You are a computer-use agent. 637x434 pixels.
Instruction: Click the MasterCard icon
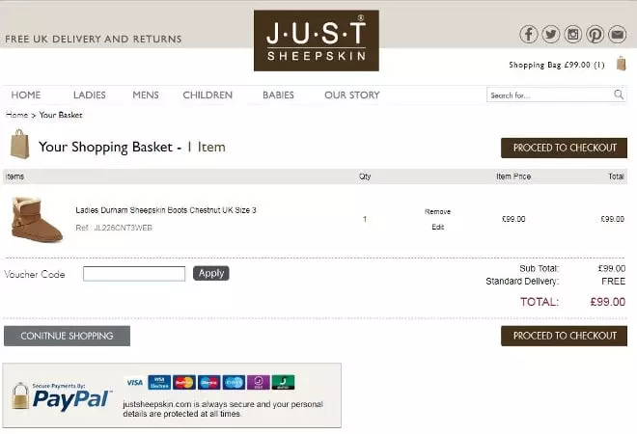tap(184, 383)
